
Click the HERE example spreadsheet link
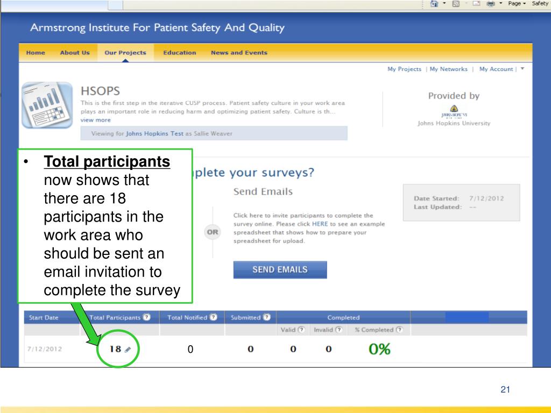point(320,224)
